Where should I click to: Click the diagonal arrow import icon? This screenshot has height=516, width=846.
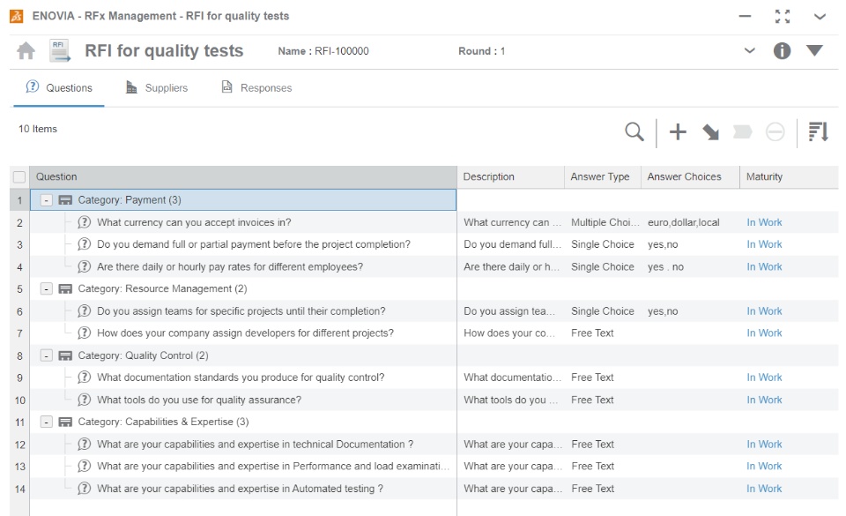(x=709, y=131)
